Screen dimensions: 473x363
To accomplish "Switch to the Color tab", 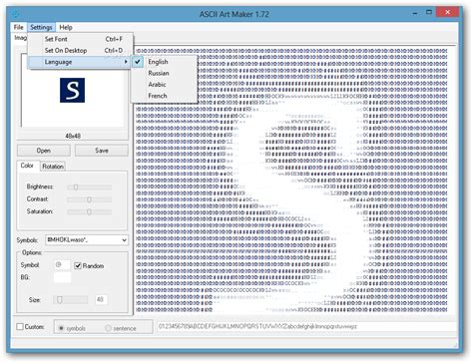I will pyautogui.click(x=27, y=166).
